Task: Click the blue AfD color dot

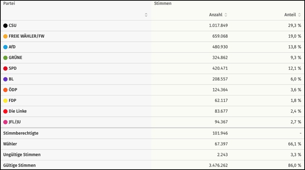Action: [x=5, y=47]
